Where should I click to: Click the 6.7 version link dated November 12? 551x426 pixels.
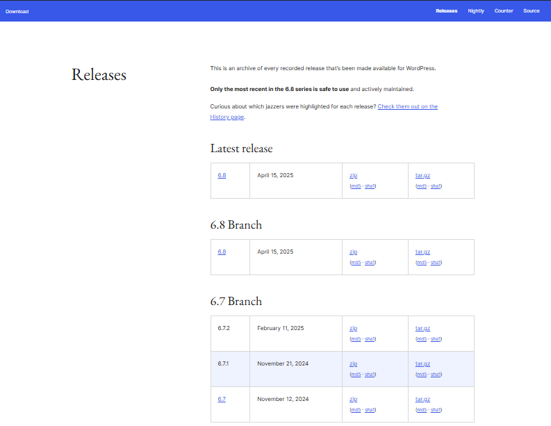tap(222, 399)
